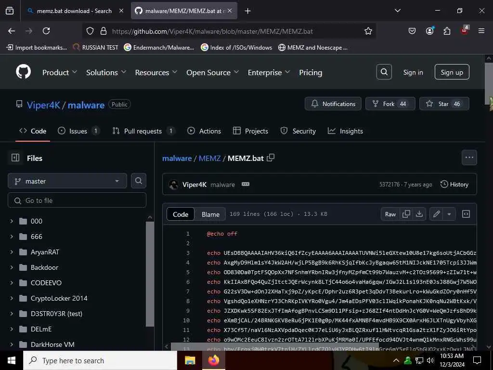Open the Actions tab
The width and height of the screenshot is (493, 370).
click(204, 131)
